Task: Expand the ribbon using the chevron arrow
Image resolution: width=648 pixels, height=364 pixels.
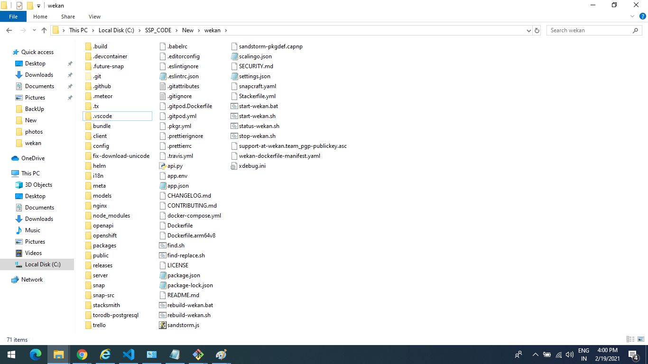Action: [x=632, y=17]
